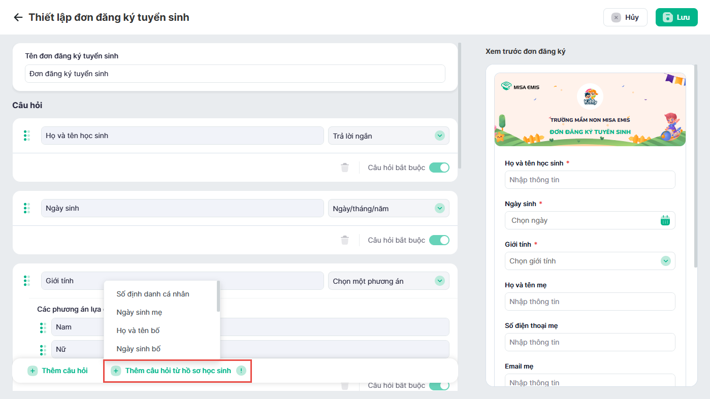Click the preview panel's vertical scrollbar
Image resolution: width=710 pixels, height=399 pixels.
[x=696, y=166]
